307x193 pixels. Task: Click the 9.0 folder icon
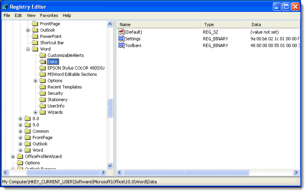(28, 125)
